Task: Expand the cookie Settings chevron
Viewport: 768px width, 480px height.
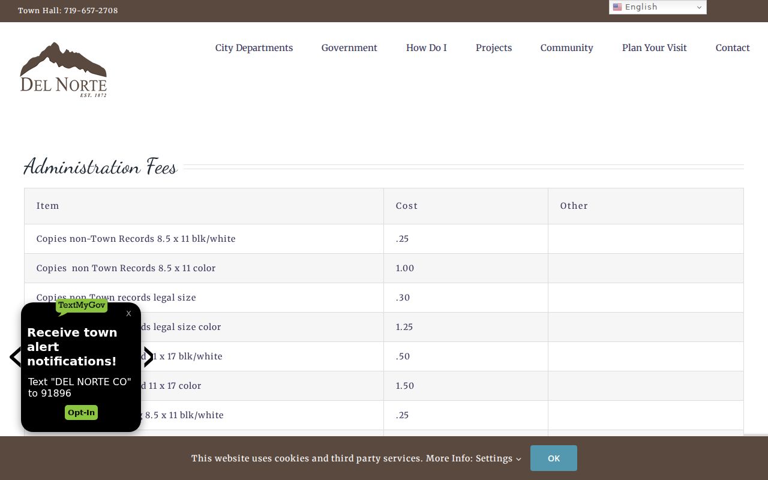Action: coord(518,459)
